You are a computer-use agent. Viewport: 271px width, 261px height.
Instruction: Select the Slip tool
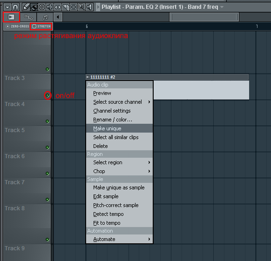(x=58, y=7)
